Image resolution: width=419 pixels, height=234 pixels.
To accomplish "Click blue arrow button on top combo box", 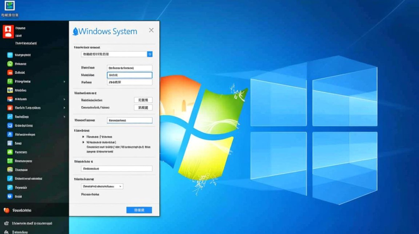I will tap(150, 54).
